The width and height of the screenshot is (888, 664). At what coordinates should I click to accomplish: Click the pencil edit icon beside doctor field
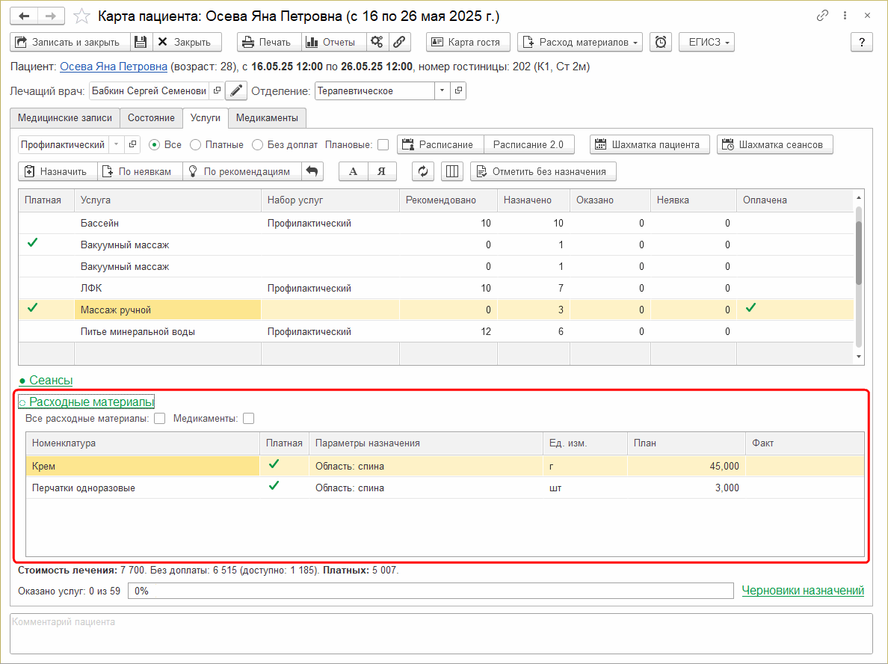(x=236, y=91)
